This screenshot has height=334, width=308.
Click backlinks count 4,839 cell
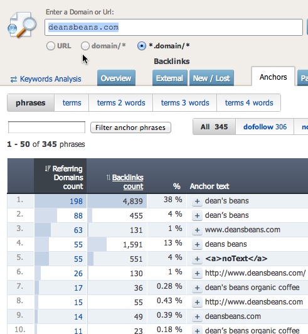117,201
